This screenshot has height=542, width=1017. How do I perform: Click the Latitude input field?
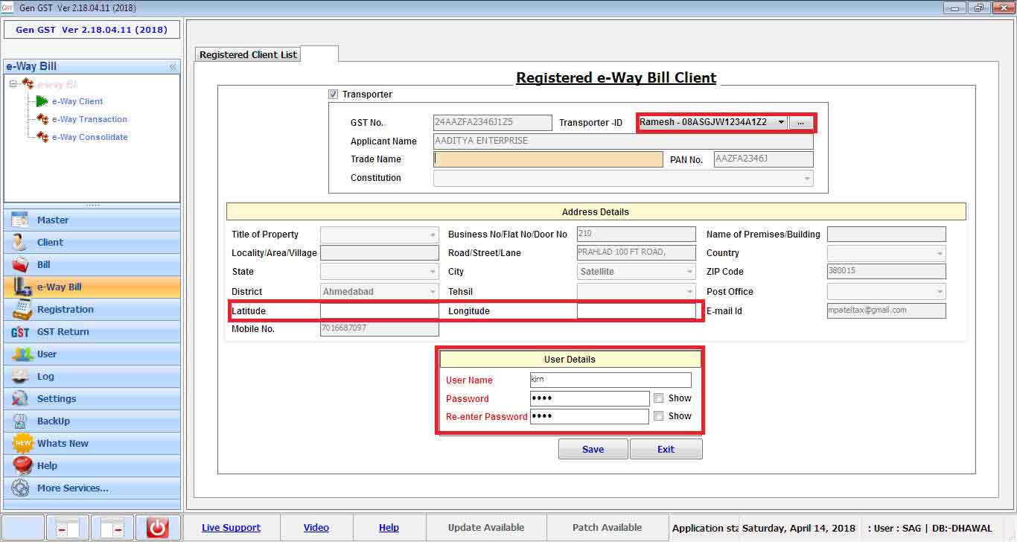pyautogui.click(x=379, y=311)
